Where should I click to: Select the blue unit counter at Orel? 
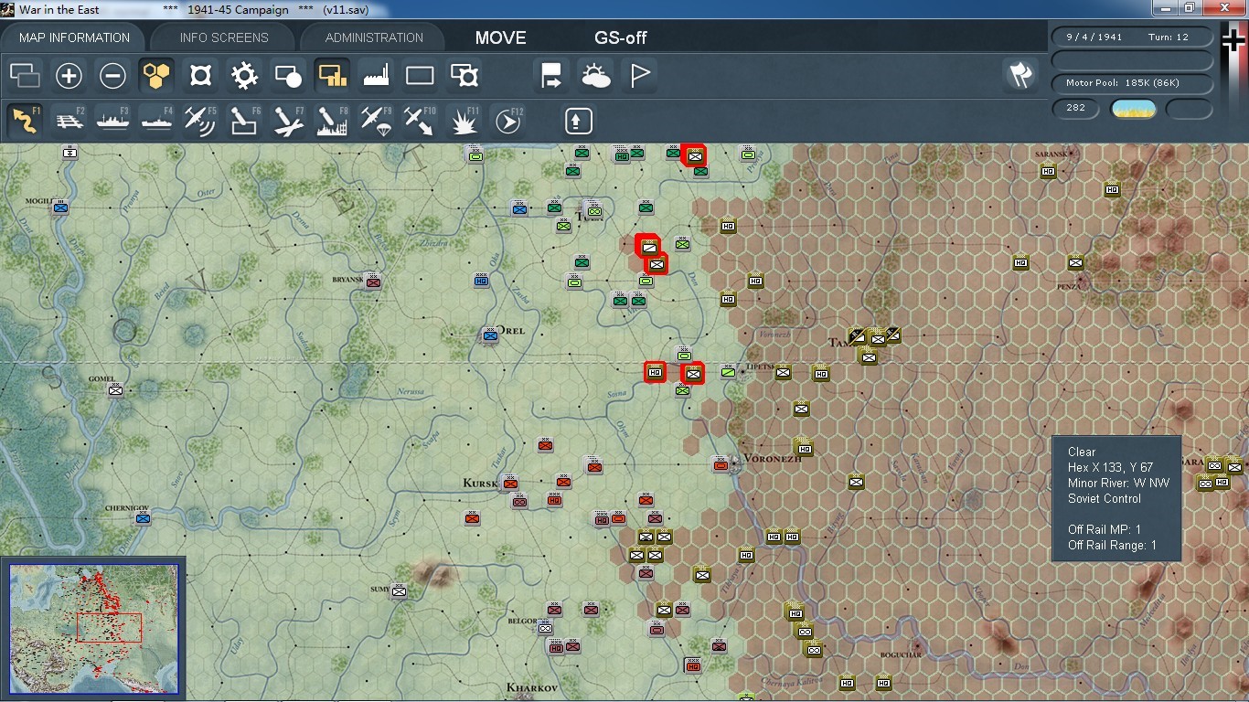[x=490, y=335]
